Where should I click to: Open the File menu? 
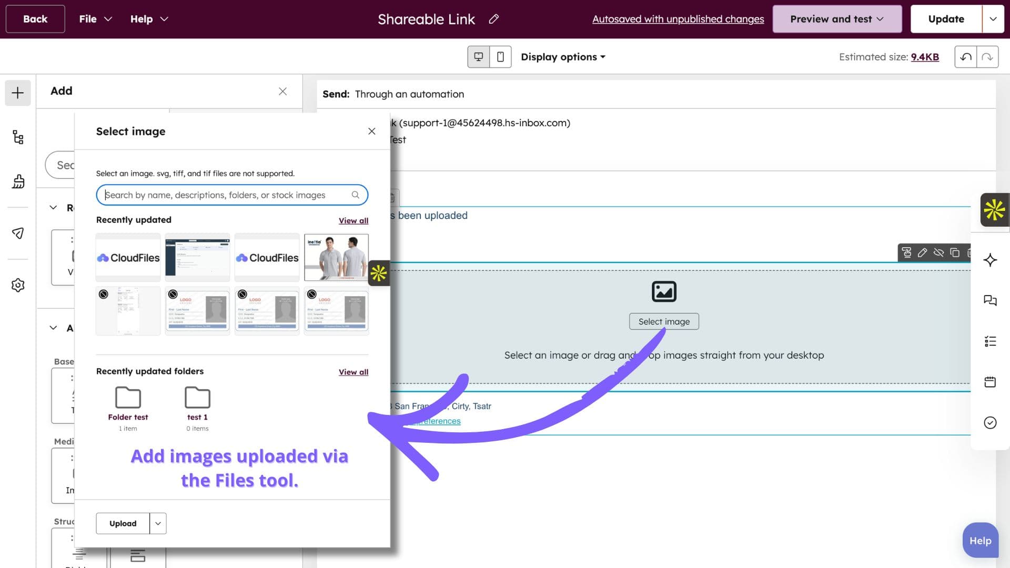coord(94,18)
